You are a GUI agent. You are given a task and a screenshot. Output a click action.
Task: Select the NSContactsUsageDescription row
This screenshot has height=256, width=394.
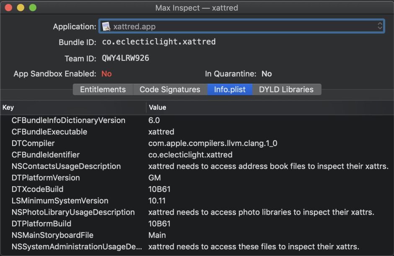tap(66, 166)
